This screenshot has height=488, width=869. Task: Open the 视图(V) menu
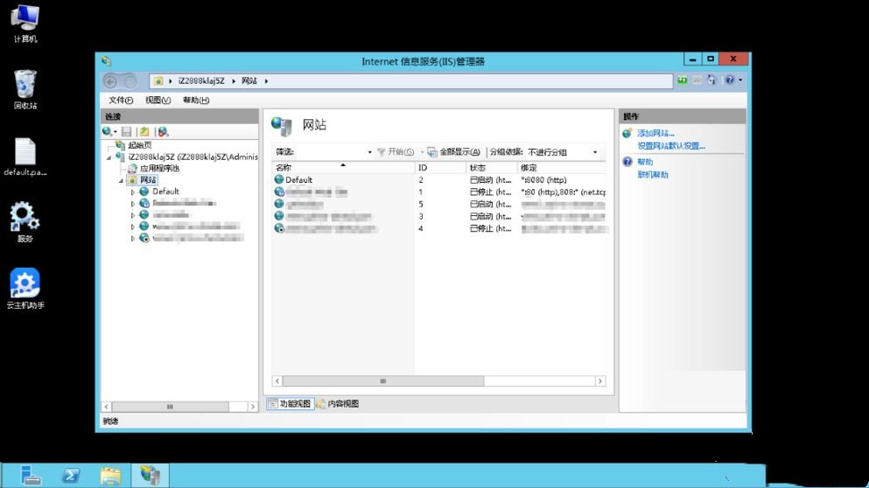(158, 101)
